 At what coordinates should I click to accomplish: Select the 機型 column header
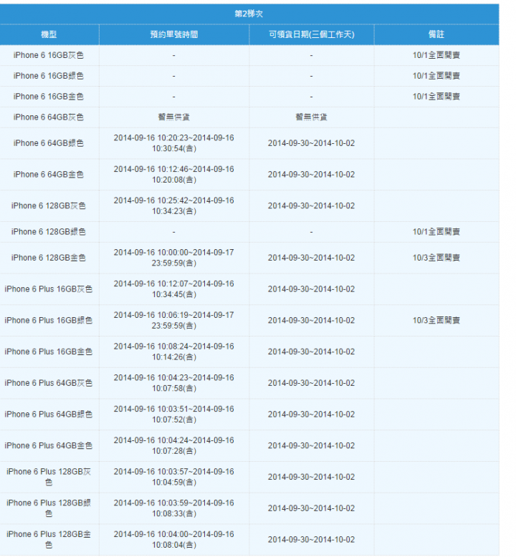[49, 34]
